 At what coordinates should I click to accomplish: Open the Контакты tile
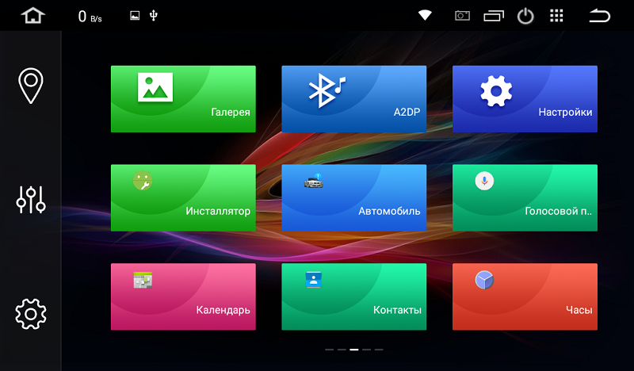[353, 296]
